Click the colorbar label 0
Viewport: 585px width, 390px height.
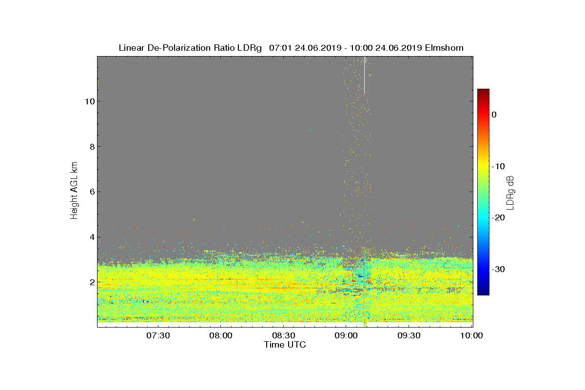coord(494,115)
